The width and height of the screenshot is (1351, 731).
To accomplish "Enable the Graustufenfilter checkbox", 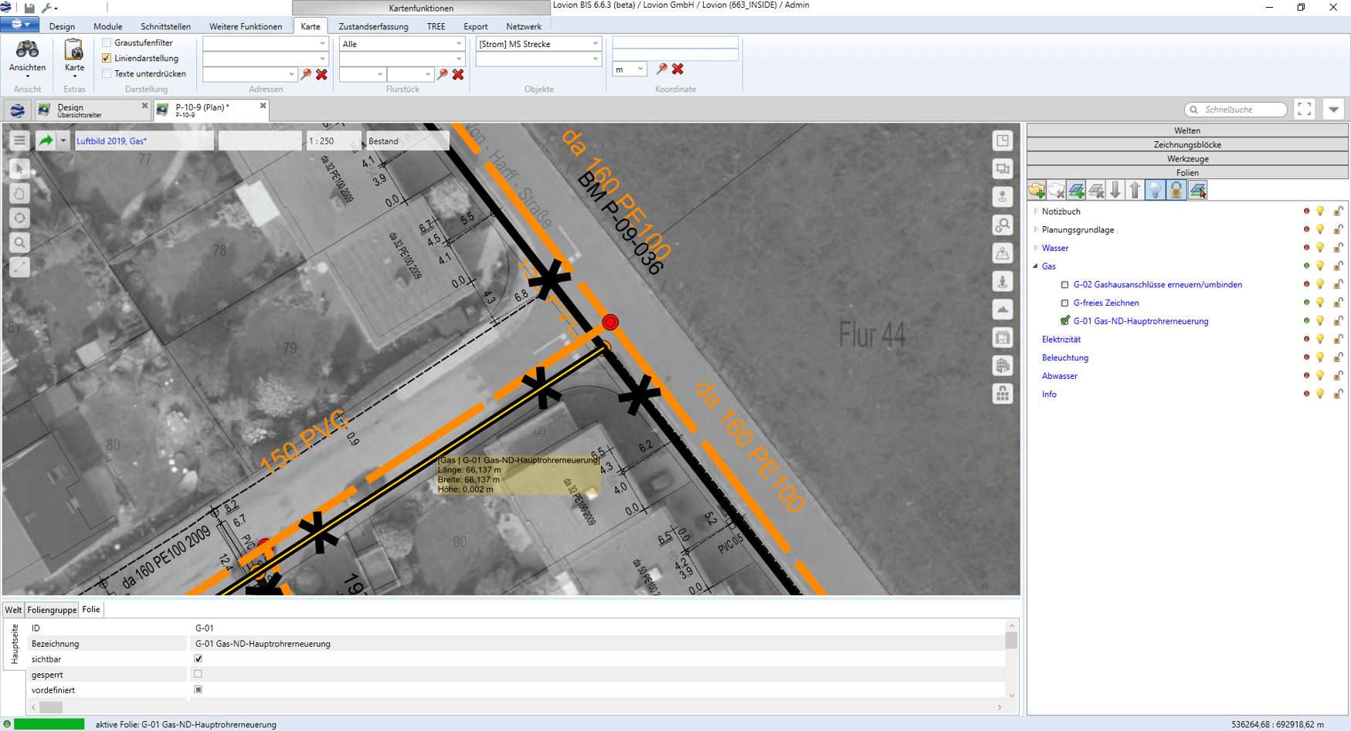I will click(107, 43).
